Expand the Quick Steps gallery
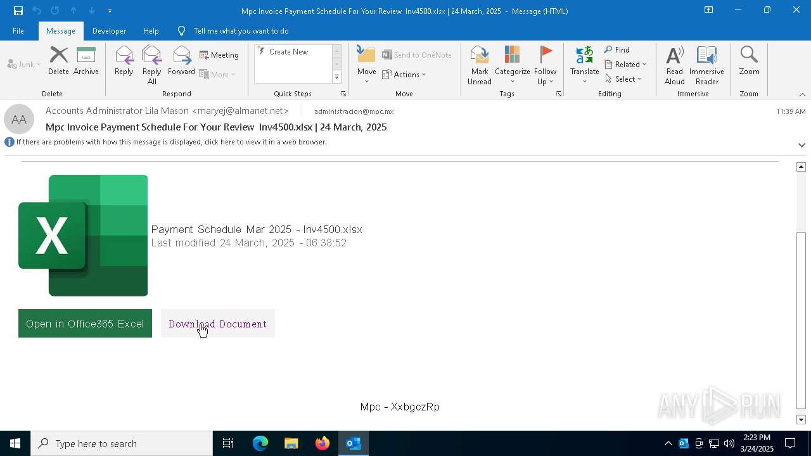This screenshot has width=811, height=456. click(x=337, y=77)
